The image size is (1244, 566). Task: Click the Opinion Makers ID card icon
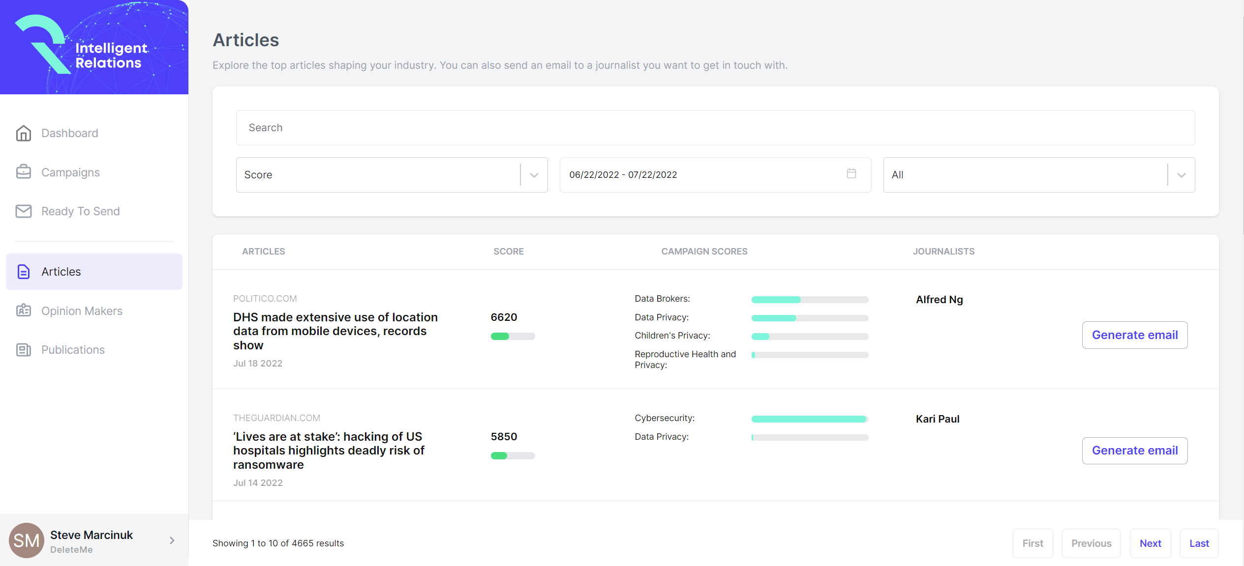coord(24,311)
